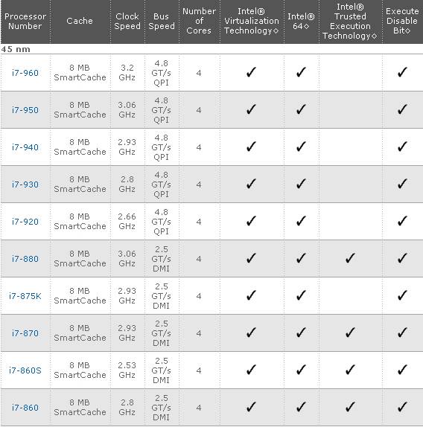The height and width of the screenshot is (427, 423).
Task: Click the Execute Disable Bit column header
Action: (402, 21)
